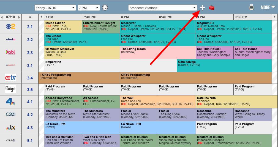The width and height of the screenshot is (278, 147).
Task: Select the NBC 4 channel logo
Action: coord(10,101)
